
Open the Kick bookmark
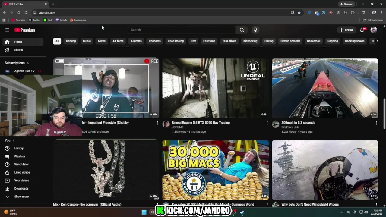48,20
